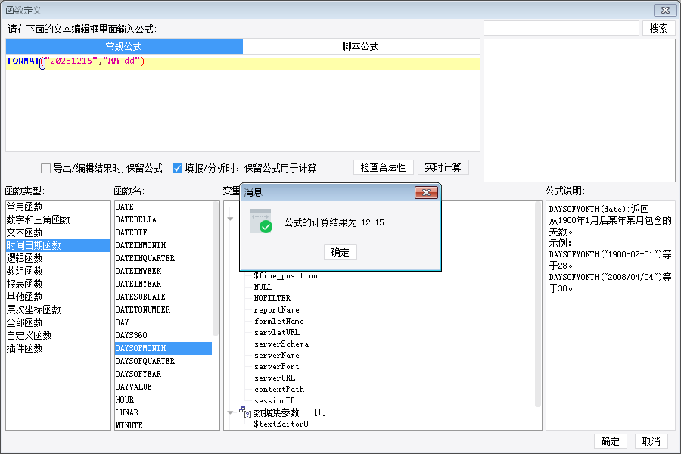Click inside the formula editor text area
This screenshot has height=454, width=681.
(x=243, y=104)
